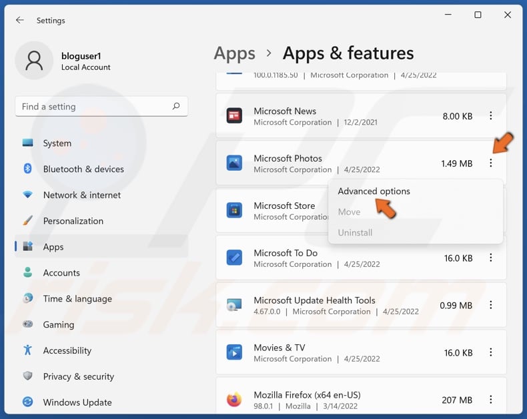Click the Microsoft To Do app icon
This screenshot has width=527, height=419.
(234, 258)
